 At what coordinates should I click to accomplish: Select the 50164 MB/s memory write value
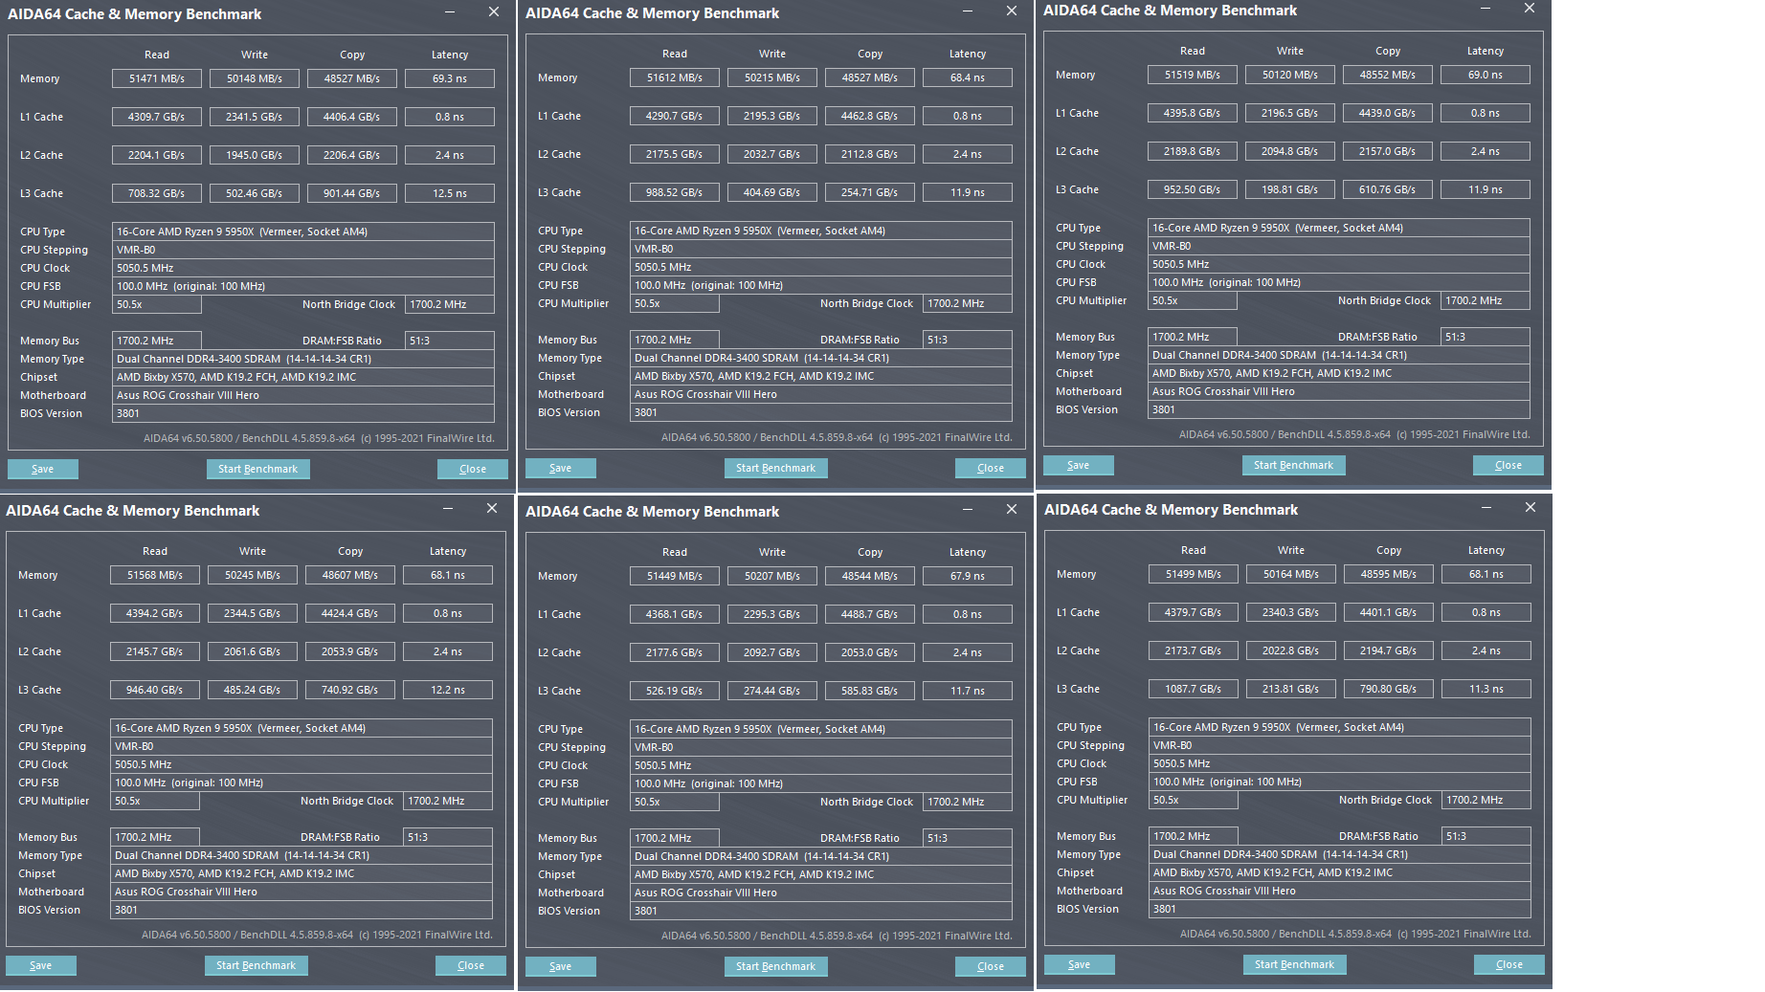(1291, 574)
